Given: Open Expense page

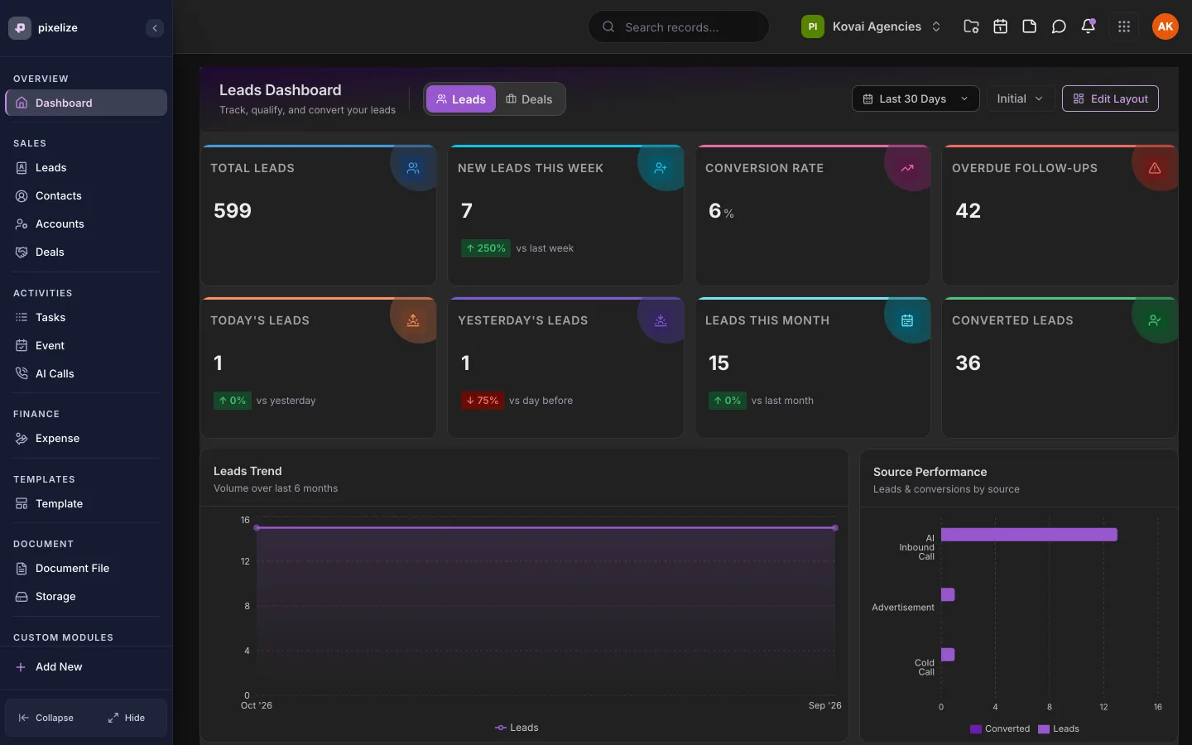Looking at the screenshot, I should coord(86,438).
